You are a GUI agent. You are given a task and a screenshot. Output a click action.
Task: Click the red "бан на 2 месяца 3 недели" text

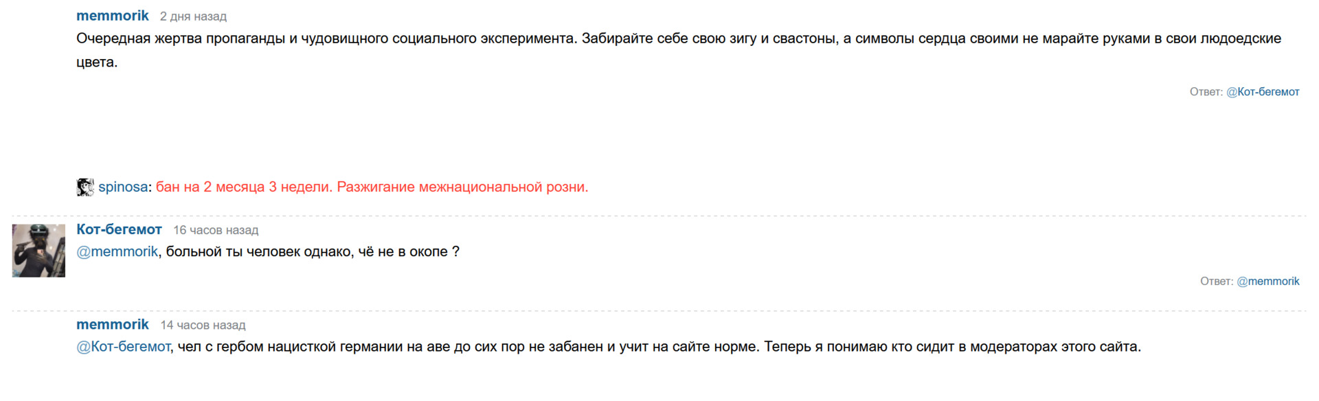(x=244, y=187)
